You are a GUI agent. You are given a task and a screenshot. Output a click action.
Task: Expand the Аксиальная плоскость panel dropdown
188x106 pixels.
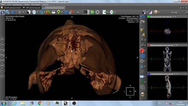click(x=176, y=17)
